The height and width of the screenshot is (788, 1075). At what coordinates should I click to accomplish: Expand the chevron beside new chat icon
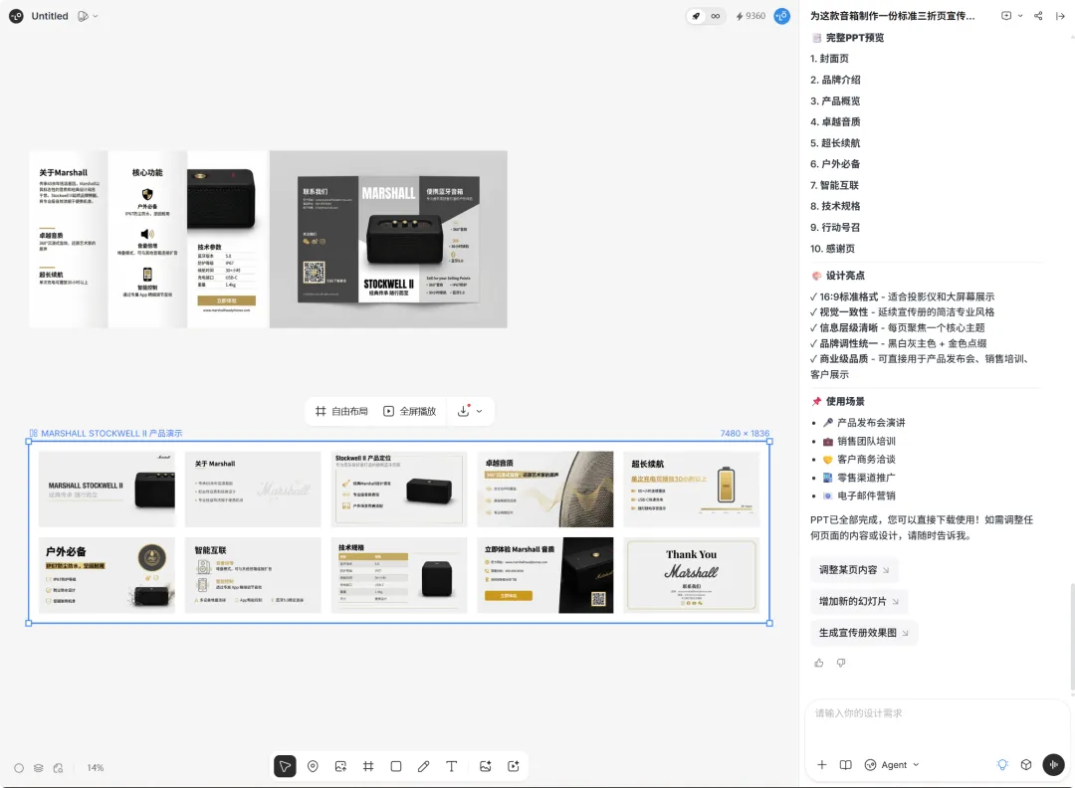pos(1020,16)
